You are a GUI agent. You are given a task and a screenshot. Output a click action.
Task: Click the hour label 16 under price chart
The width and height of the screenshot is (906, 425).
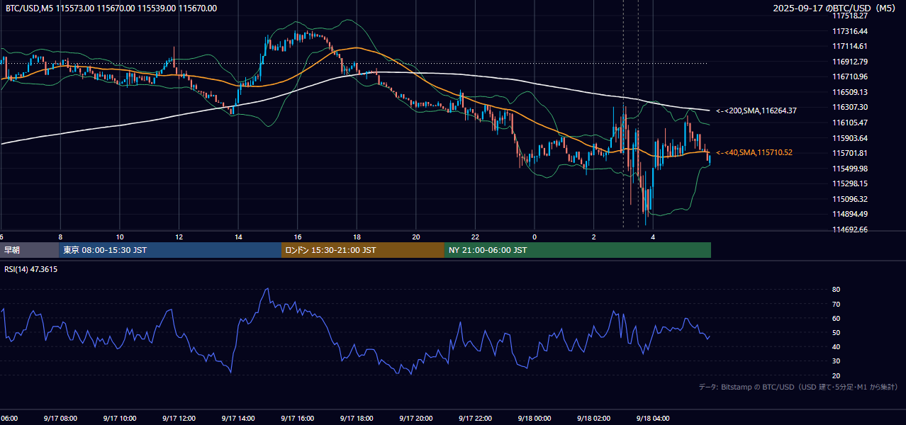click(298, 237)
